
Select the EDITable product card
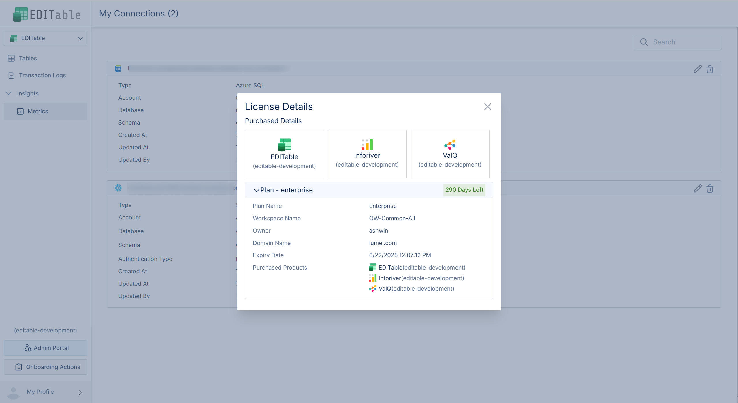coord(284,154)
